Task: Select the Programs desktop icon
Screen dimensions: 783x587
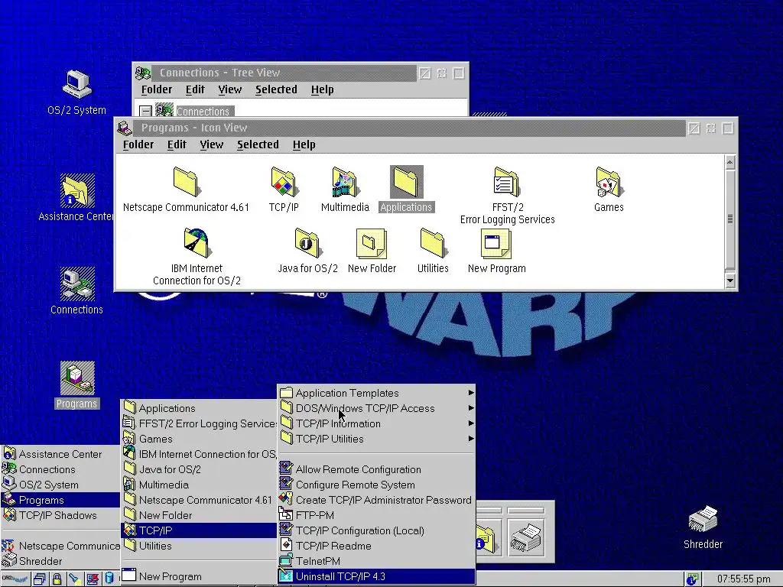Action: (x=77, y=378)
